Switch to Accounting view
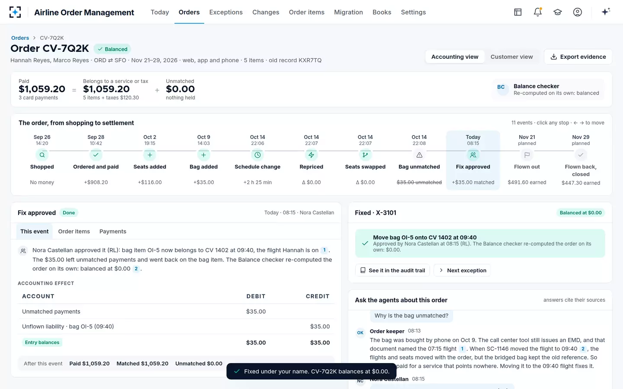623x389 pixels. tap(455, 57)
